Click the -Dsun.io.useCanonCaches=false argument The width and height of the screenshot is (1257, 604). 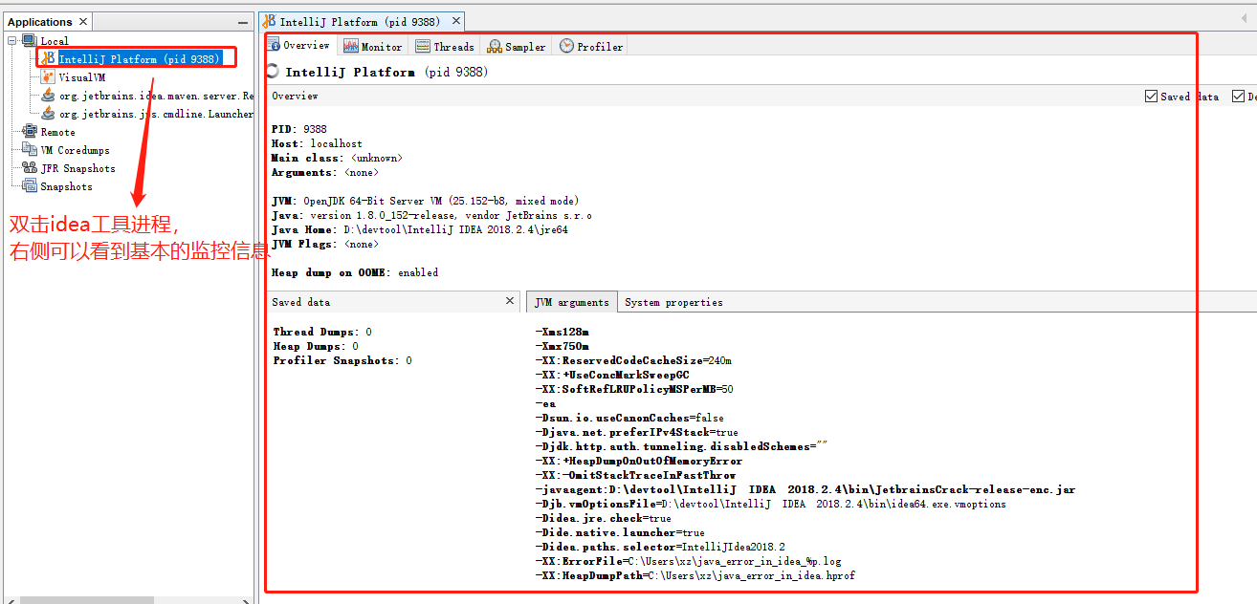pos(629,418)
